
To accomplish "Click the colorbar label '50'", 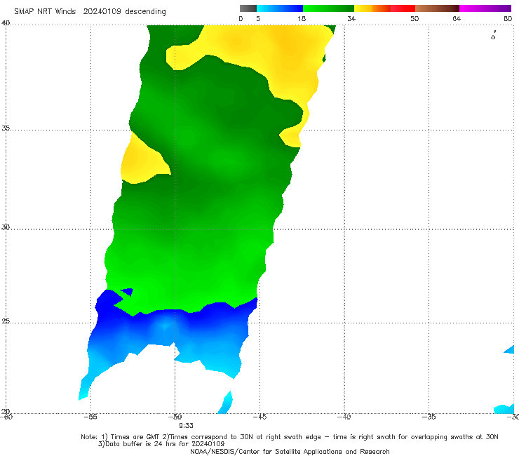I will click(414, 18).
